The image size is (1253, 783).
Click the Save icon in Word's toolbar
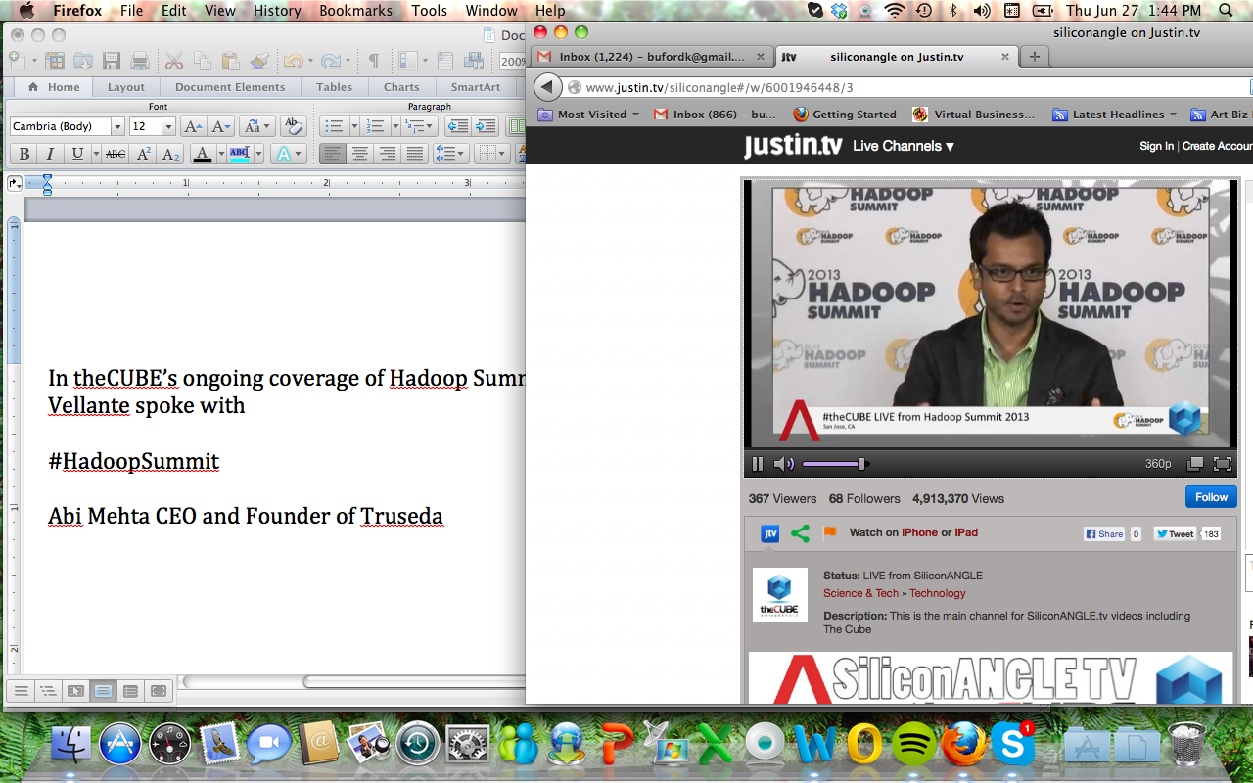(x=112, y=61)
